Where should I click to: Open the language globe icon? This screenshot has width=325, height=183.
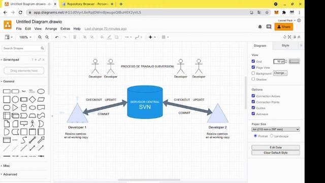click(x=299, y=20)
